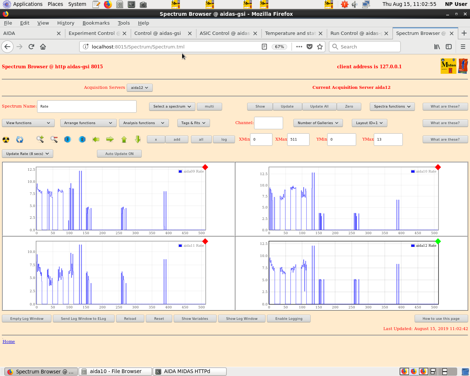Image resolution: width=470 pixels, height=376 pixels.
Task: Click the Update All button
Action: click(x=319, y=106)
